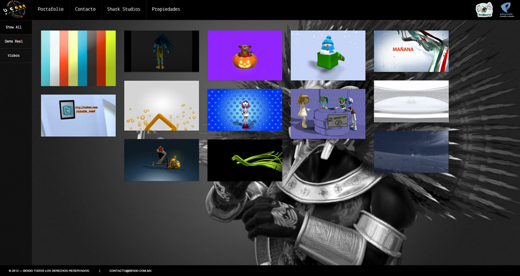Screen dimensions: 520x276
Task: View the cartoon characters at desk thumbnail
Action: [x=328, y=114]
